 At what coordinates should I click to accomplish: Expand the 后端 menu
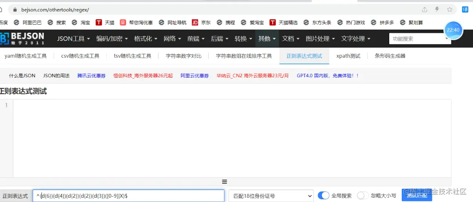(220, 39)
